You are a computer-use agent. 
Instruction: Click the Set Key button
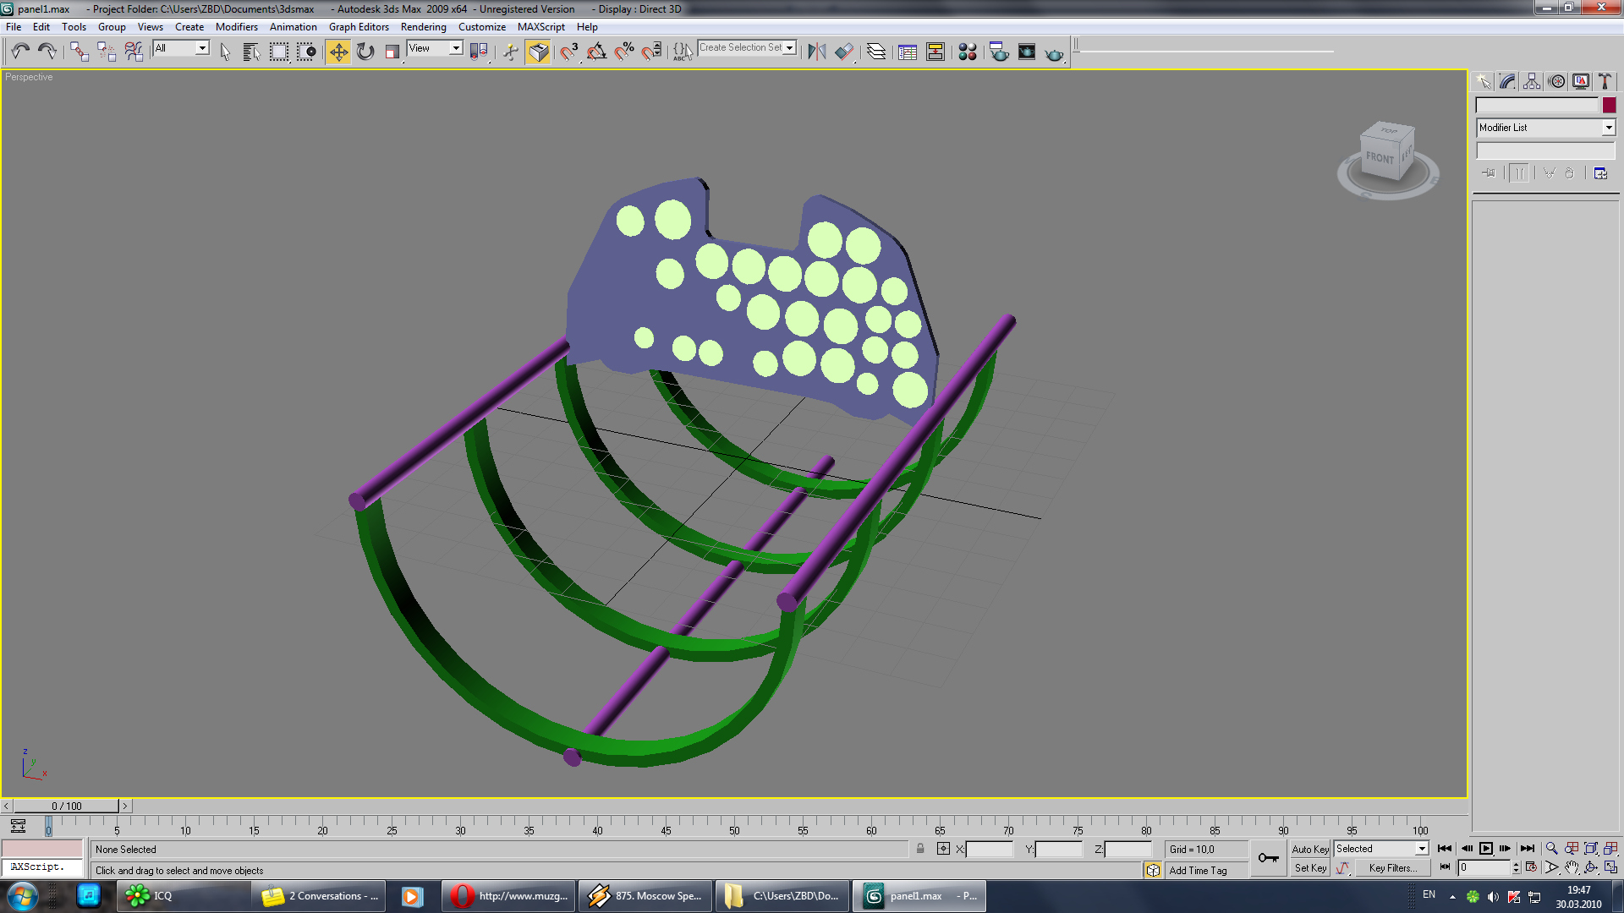(x=1310, y=868)
